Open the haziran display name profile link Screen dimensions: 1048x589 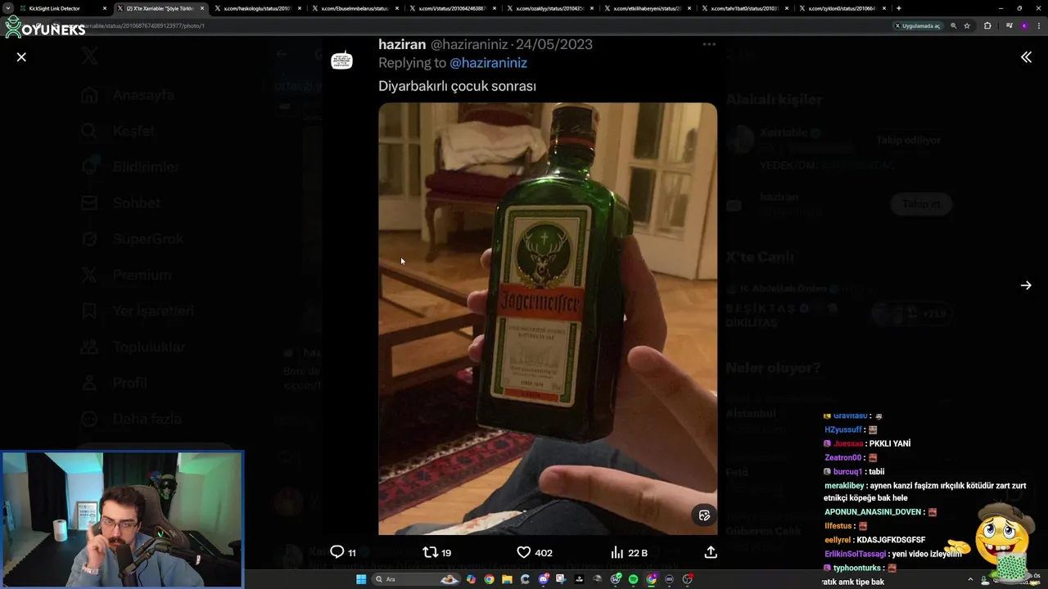click(402, 44)
